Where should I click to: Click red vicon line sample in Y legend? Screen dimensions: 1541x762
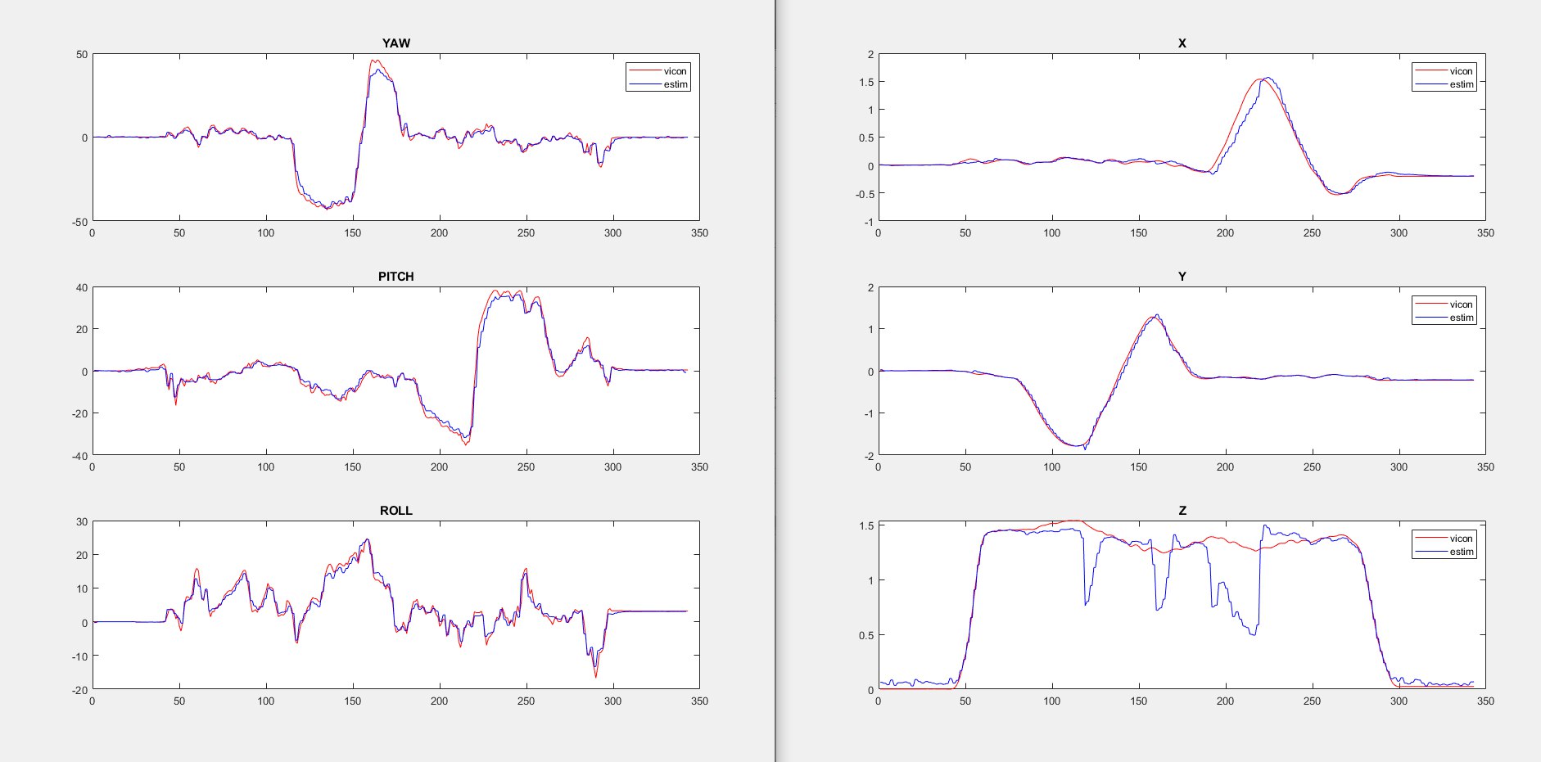[x=1430, y=304]
